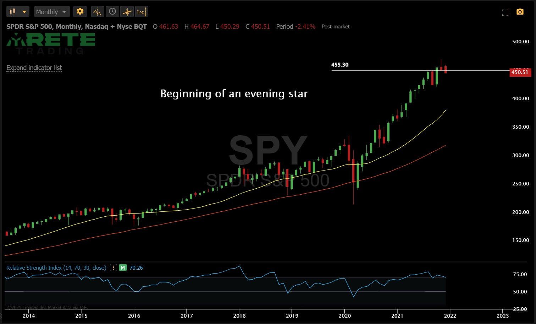
Task: Click the symbol title SPDR S&P 500, Monthly
Action: click(x=76, y=27)
